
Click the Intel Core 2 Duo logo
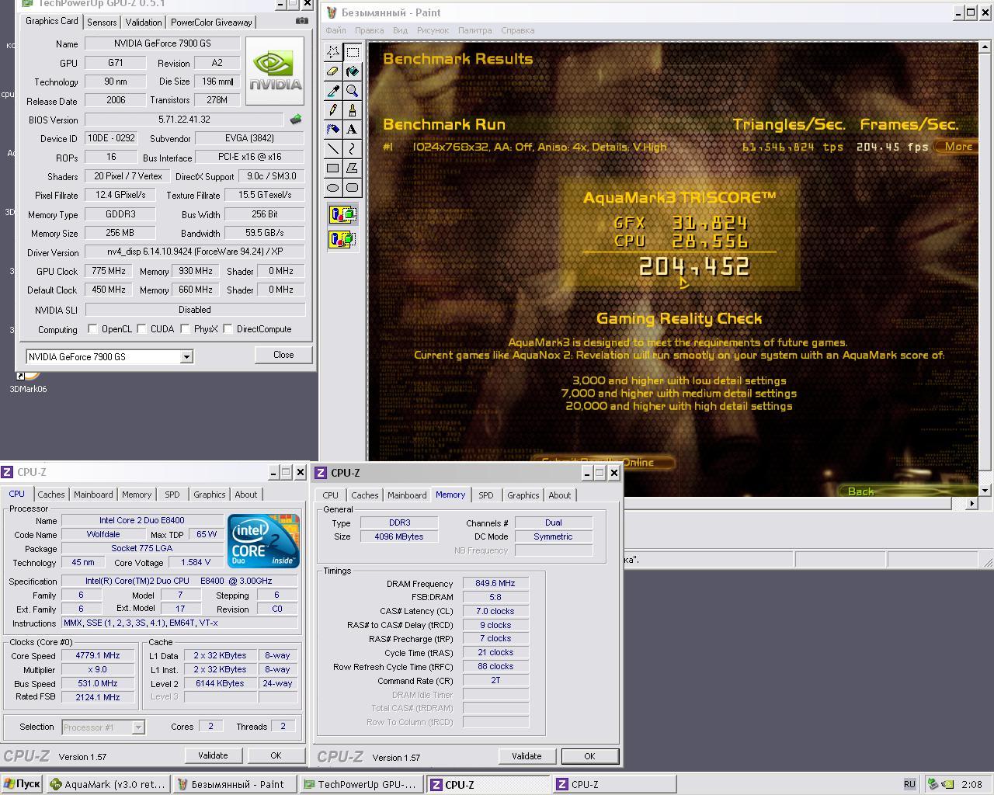tap(263, 540)
